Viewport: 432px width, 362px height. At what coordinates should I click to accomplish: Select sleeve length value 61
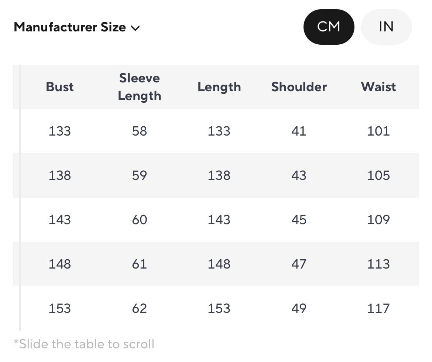140,264
